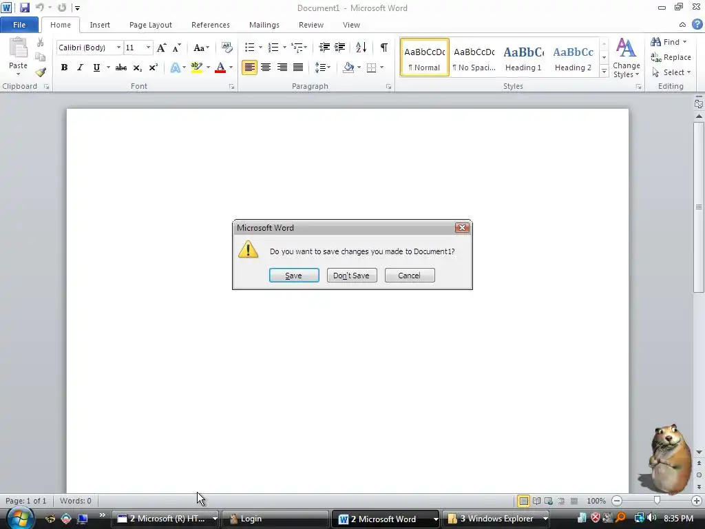This screenshot has height=529, width=705.
Task: Click the Cut scissors icon
Action: [41, 42]
